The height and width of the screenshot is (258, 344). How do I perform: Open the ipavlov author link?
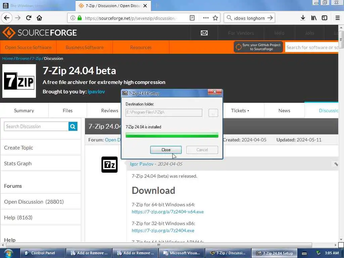(x=96, y=92)
